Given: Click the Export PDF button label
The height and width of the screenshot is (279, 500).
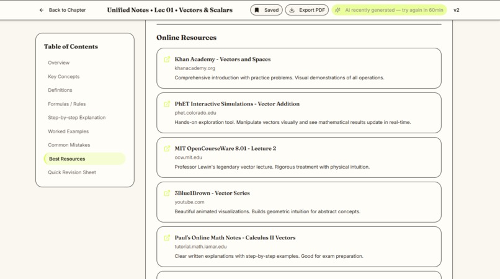Looking at the screenshot, I should point(312,10).
